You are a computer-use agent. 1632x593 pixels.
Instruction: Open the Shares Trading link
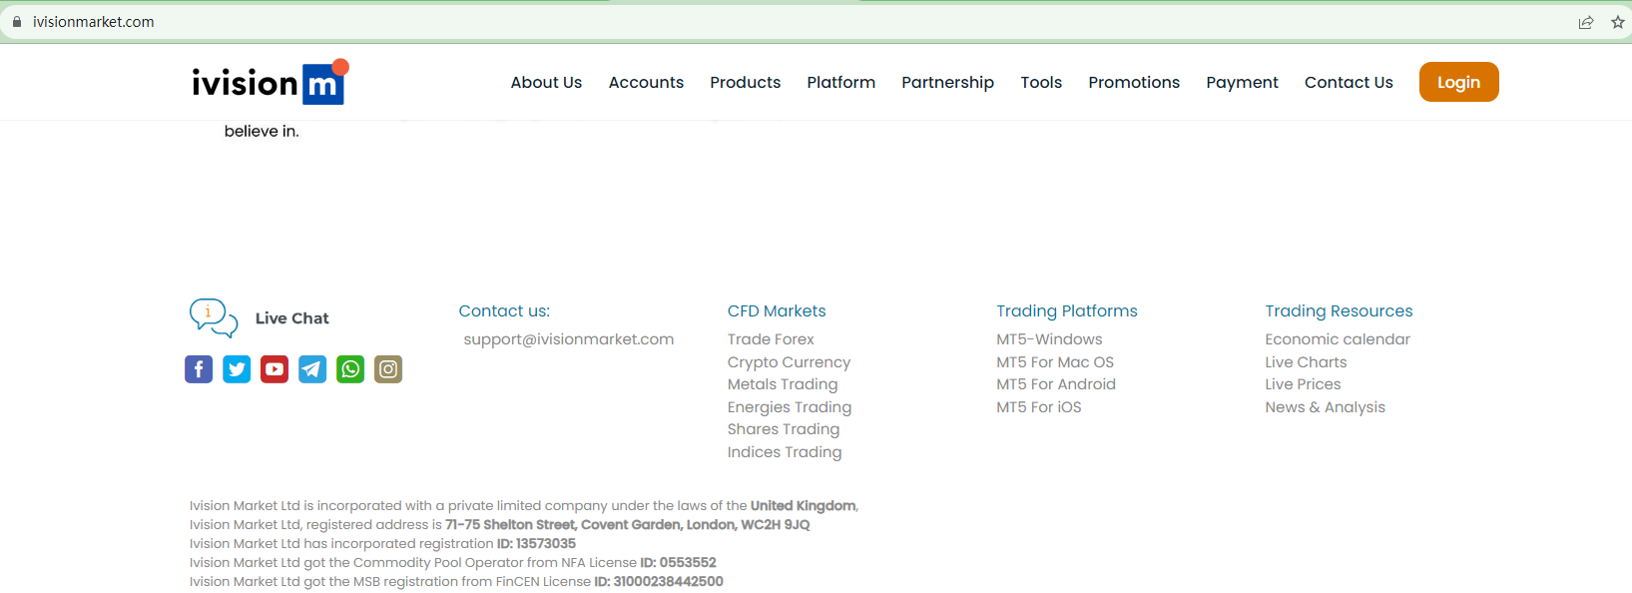tap(784, 429)
